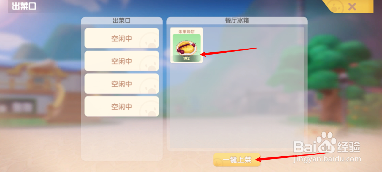Screen dimensions: 382x172
Task: Select the third 空闲中 serving slot
Action: [122, 84]
